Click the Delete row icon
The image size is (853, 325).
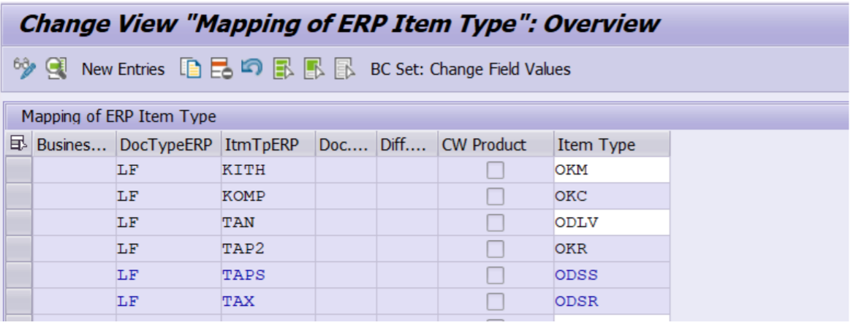(x=220, y=69)
